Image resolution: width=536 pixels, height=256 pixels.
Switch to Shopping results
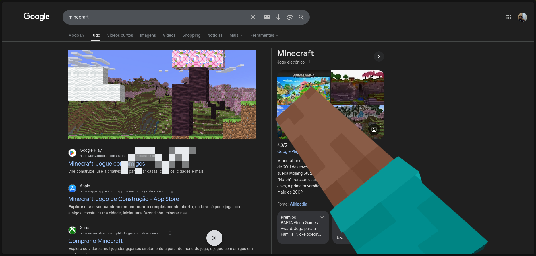[191, 35]
